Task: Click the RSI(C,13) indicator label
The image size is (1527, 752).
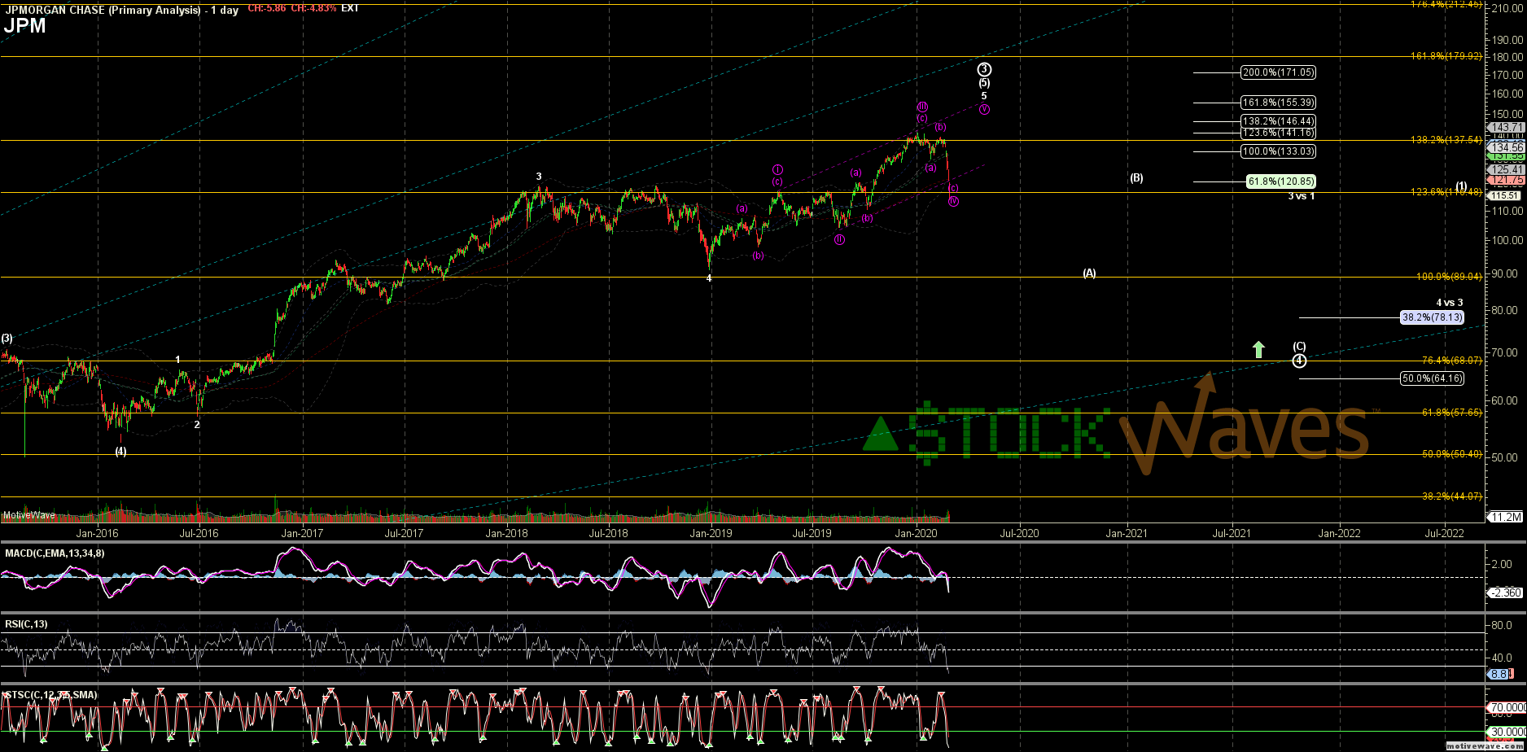Action: tap(26, 624)
